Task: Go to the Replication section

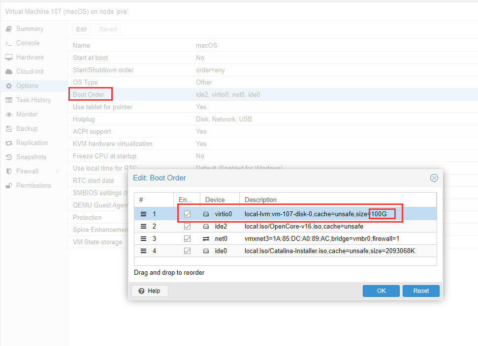Action: click(32, 143)
